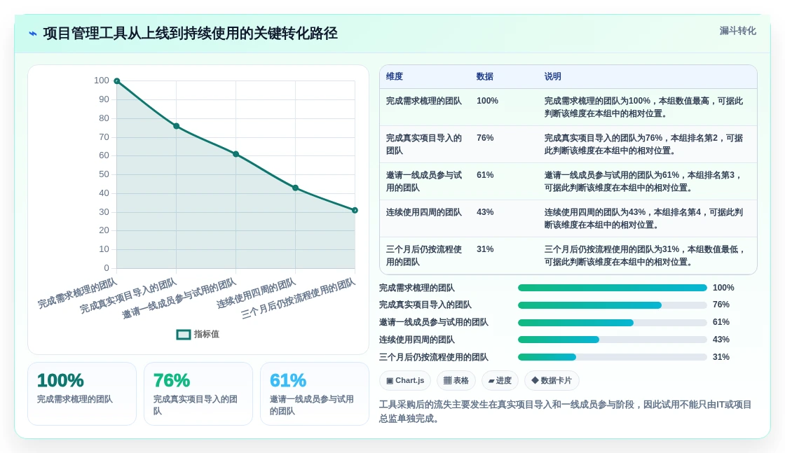Image resolution: width=785 pixels, height=453 pixels.
Task: Click chart x-axis label 三个月后仍按流程使用的团队
Action: pos(299,298)
